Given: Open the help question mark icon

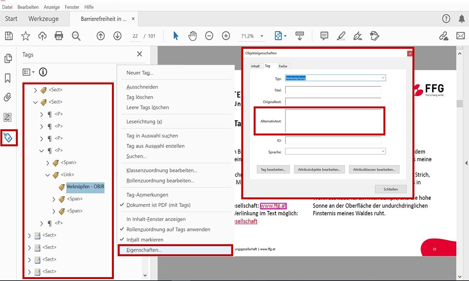Looking at the screenshot, I should point(446,19).
